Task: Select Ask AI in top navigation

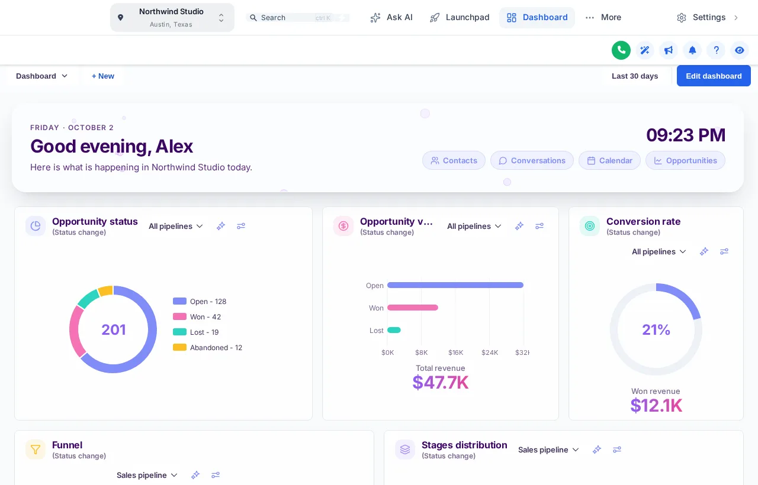Action: [391, 17]
